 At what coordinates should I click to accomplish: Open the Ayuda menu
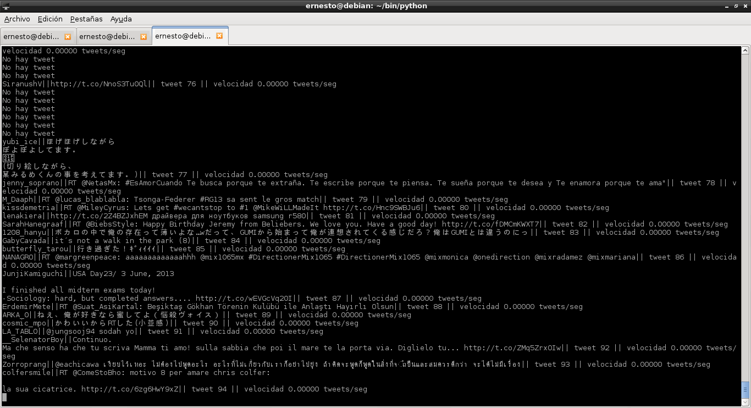click(121, 19)
